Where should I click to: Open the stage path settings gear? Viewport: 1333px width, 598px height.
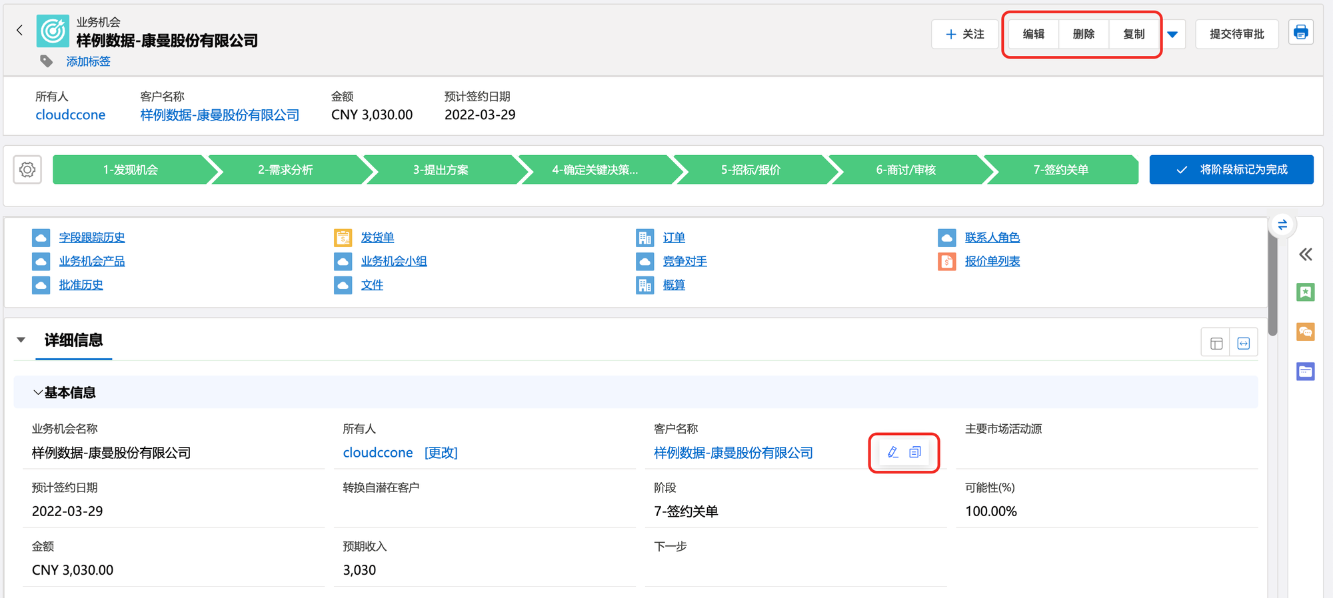[x=27, y=170]
